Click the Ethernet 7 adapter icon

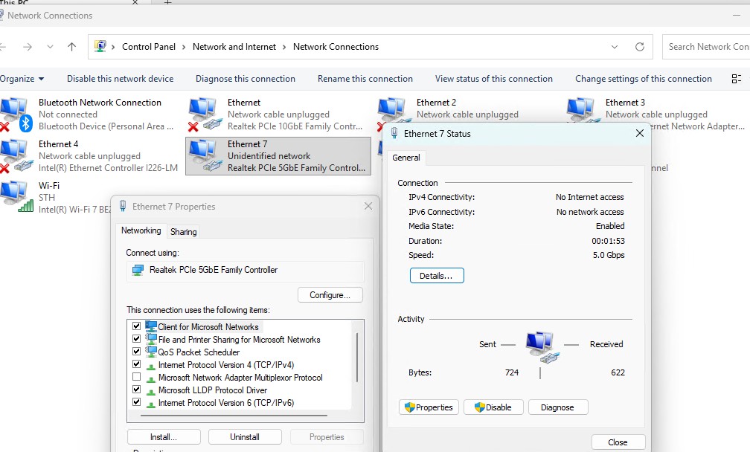click(x=203, y=155)
